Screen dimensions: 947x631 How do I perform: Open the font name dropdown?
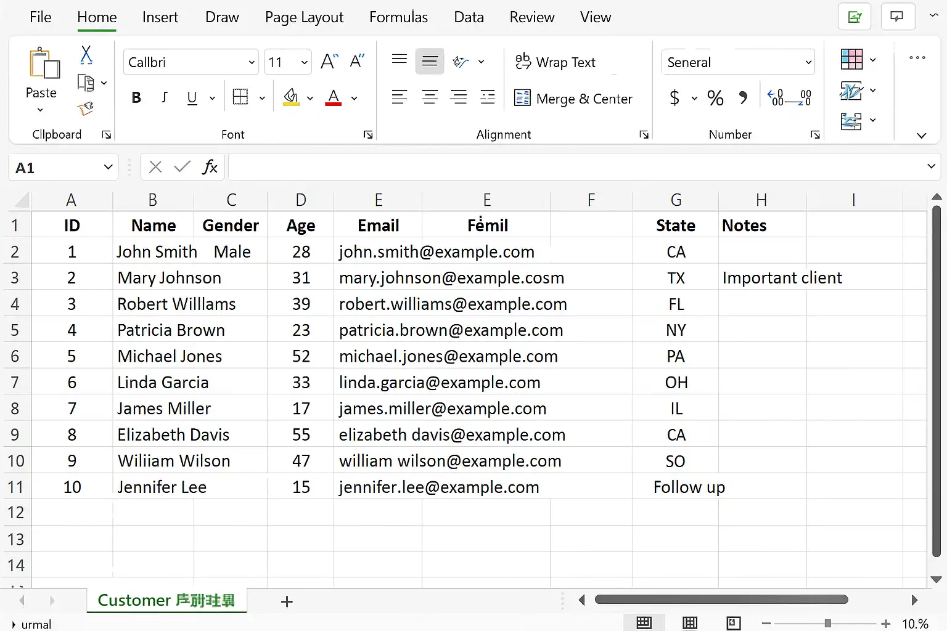click(x=252, y=62)
